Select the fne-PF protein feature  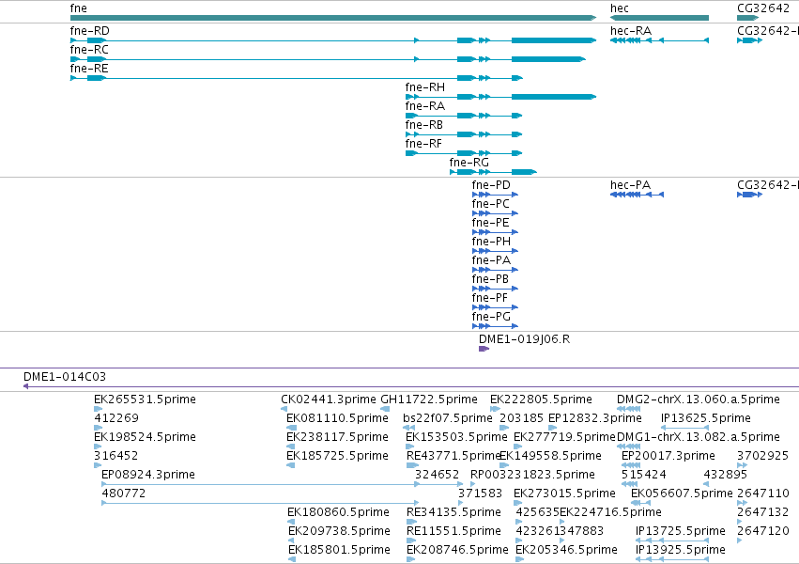click(495, 307)
